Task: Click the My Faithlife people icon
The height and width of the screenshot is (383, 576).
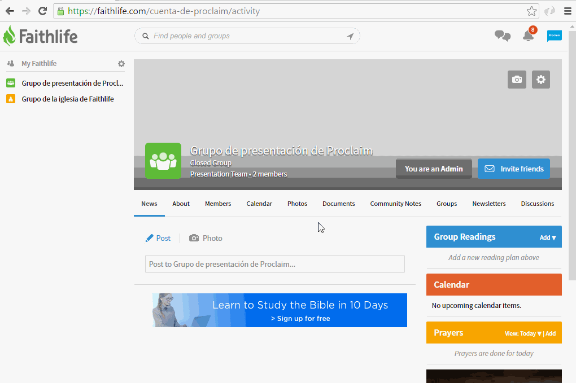Action: click(x=11, y=64)
